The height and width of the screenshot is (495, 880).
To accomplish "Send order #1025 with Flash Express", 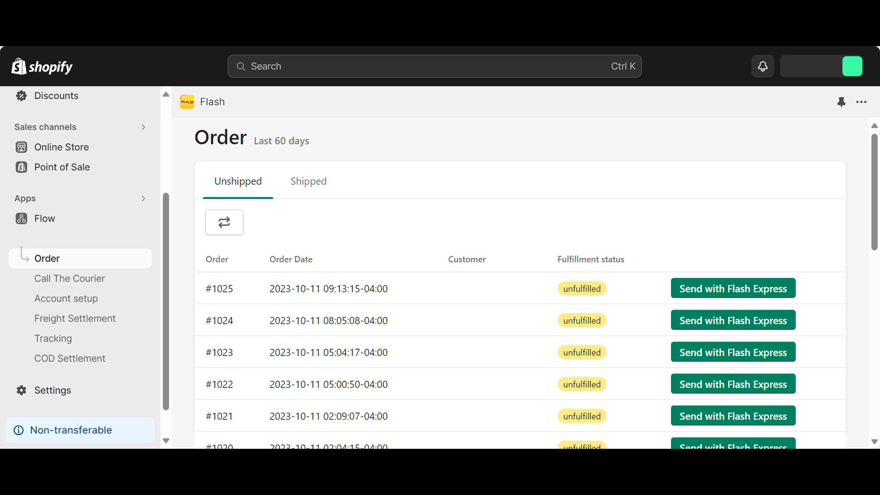I will tap(733, 288).
